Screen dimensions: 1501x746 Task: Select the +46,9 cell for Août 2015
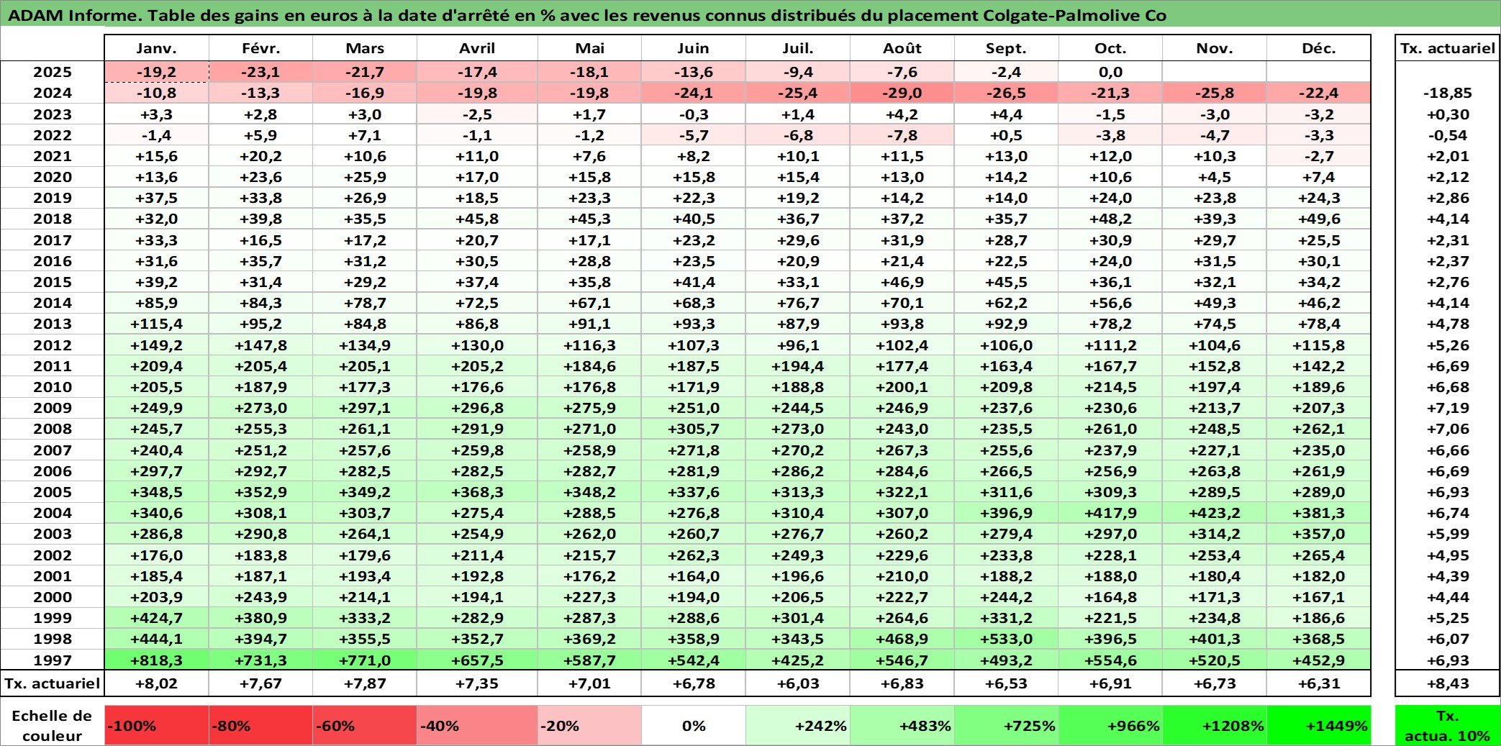pyautogui.click(x=902, y=282)
